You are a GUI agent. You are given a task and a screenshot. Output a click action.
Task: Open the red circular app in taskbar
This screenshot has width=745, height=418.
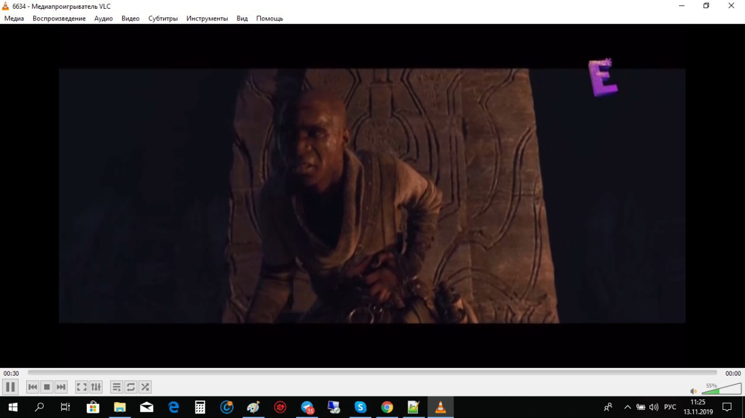click(x=281, y=407)
